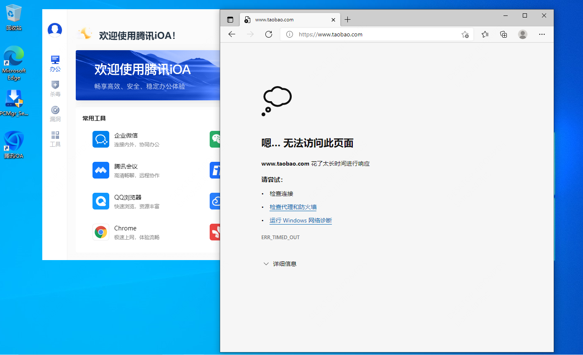Open the 杀毒 section in the iOA sidebar
This screenshot has height=355, width=583.
pyautogui.click(x=55, y=88)
